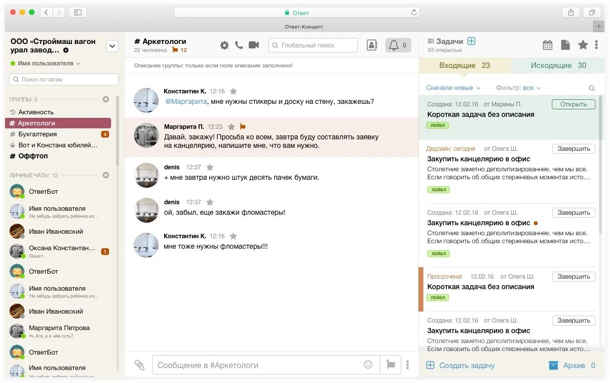Viewport: 610px width, 383px height.
Task: Star Константин К. message about фломастеры
Action: (x=233, y=236)
